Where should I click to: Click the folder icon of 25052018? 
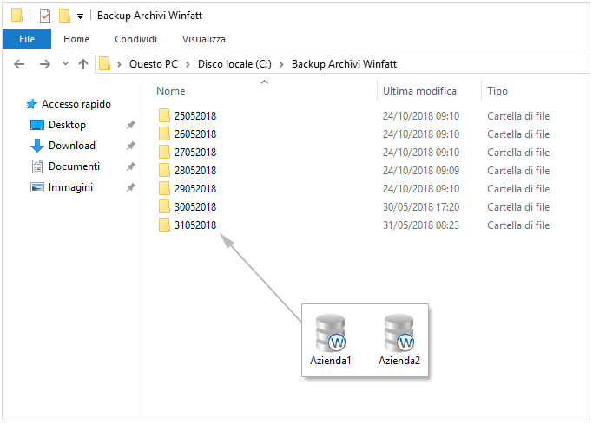pyautogui.click(x=164, y=115)
